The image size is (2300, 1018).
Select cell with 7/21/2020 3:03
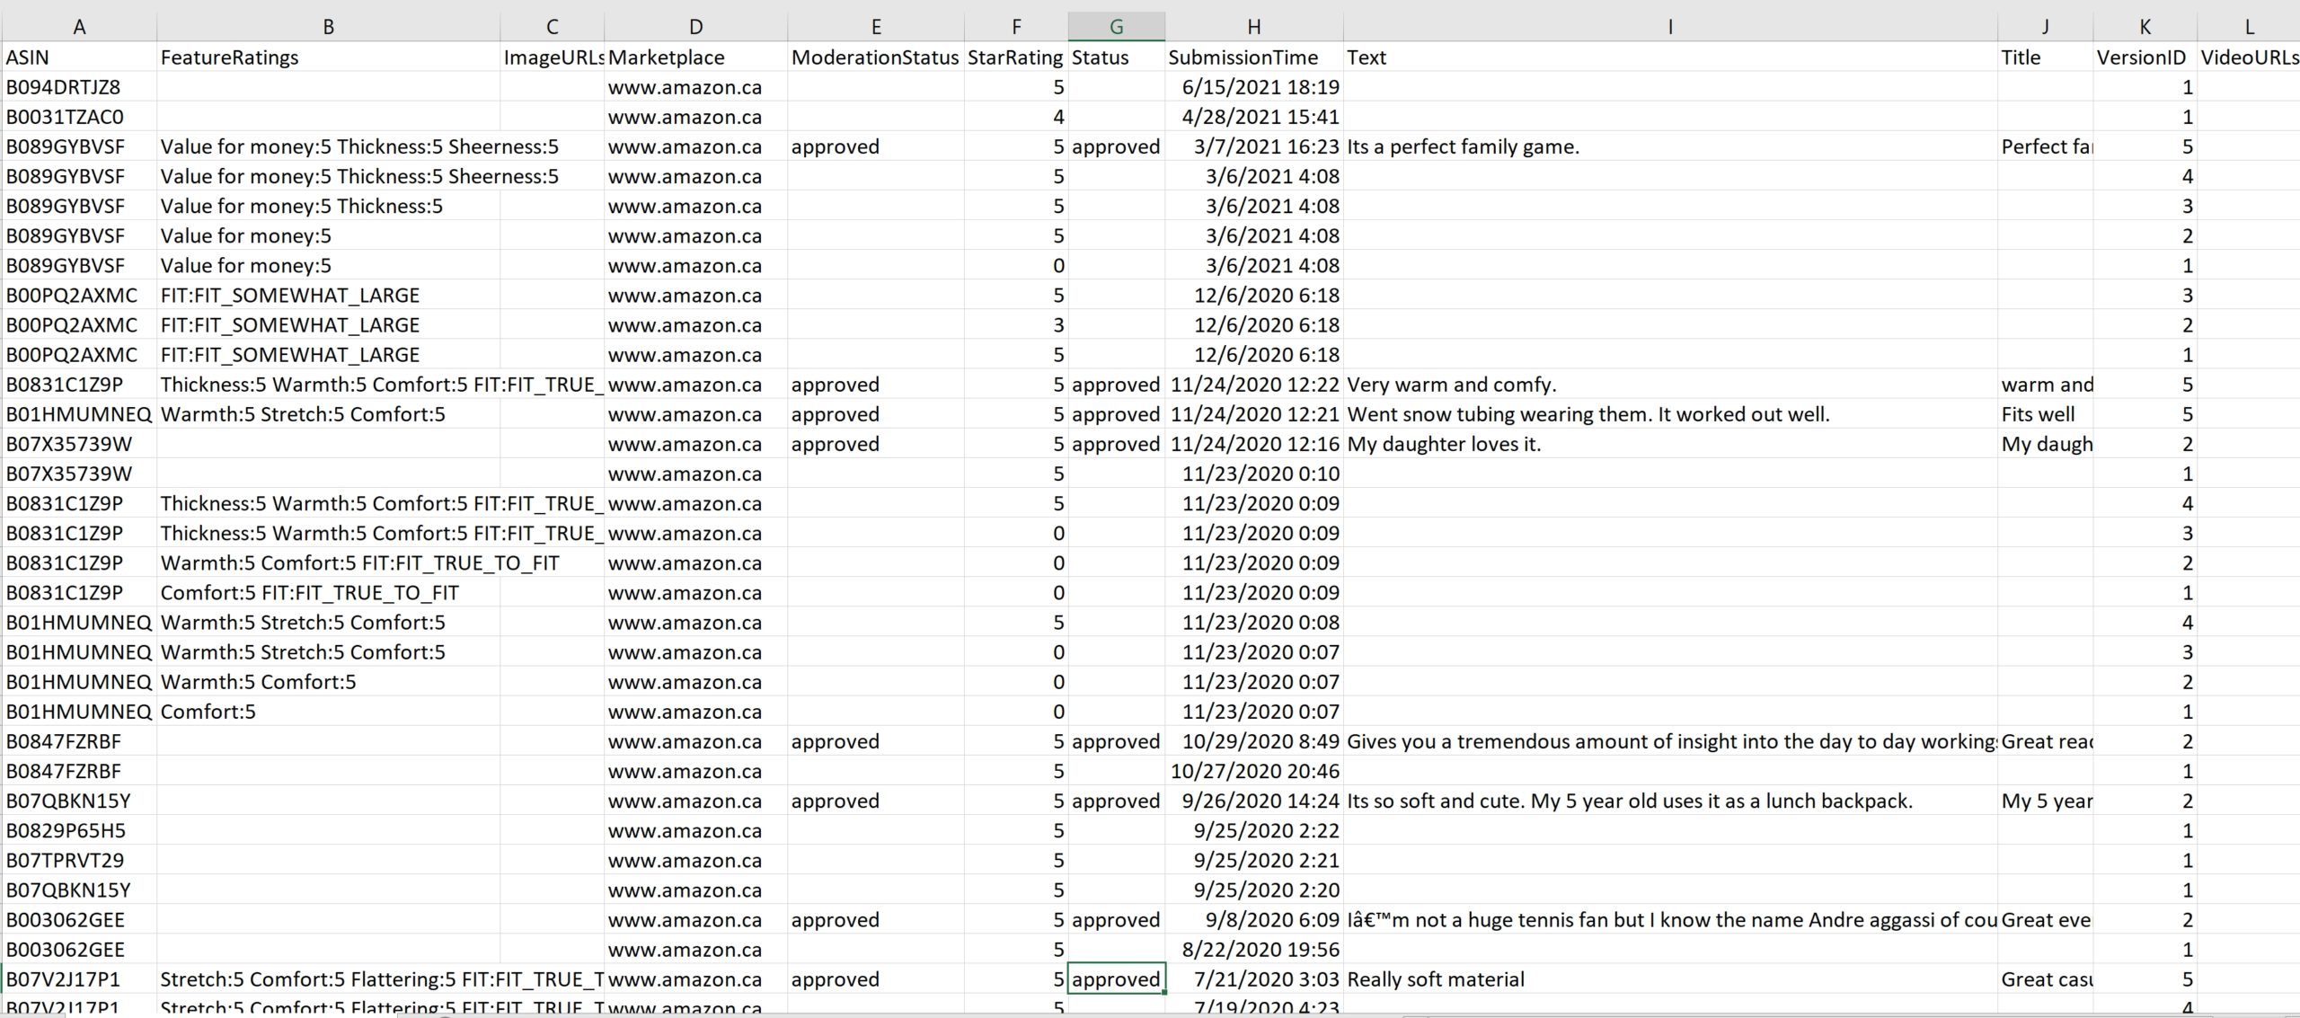[1254, 979]
